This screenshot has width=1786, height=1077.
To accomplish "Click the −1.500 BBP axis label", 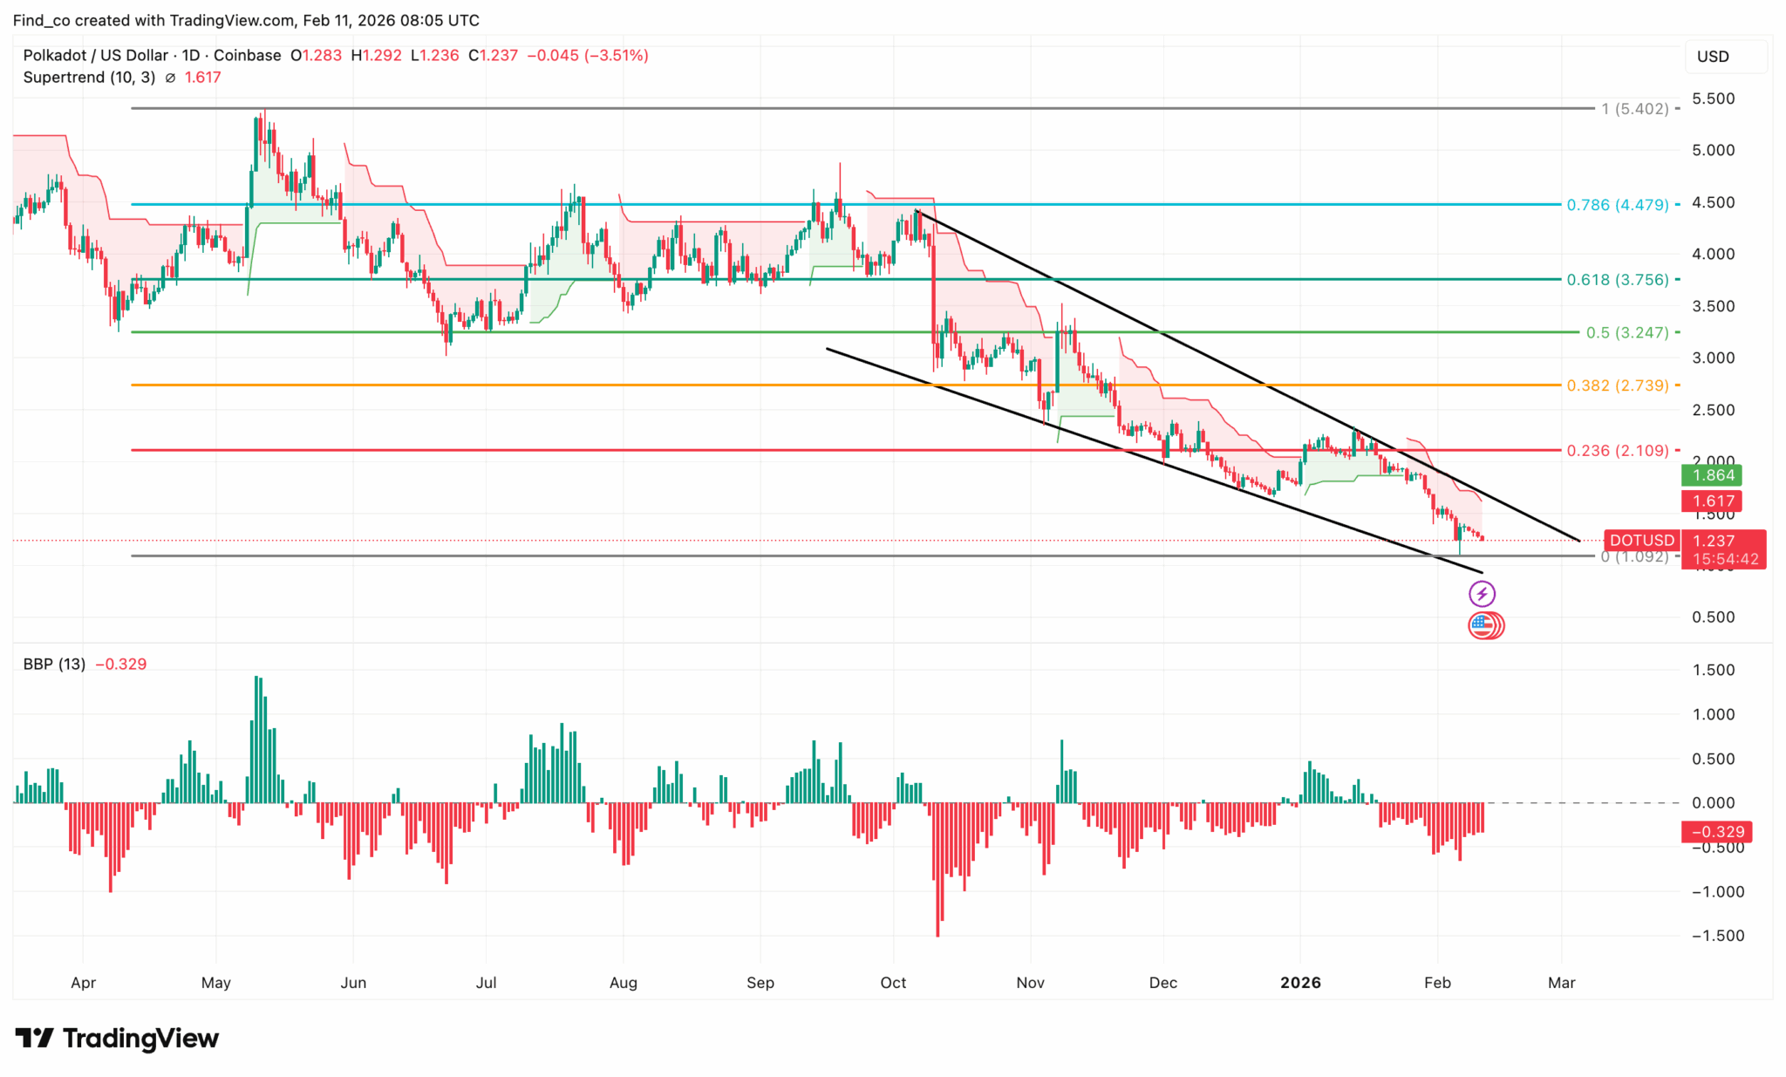I will (x=1718, y=936).
